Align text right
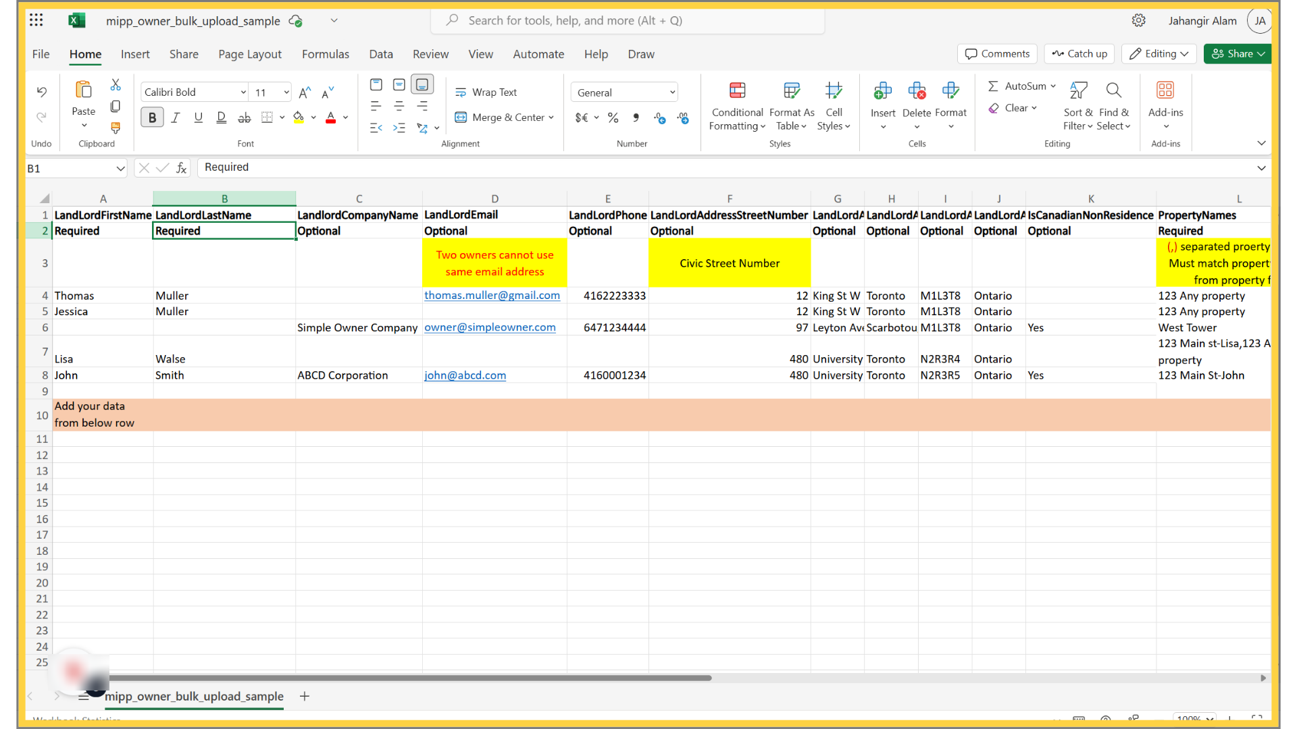 pos(422,106)
